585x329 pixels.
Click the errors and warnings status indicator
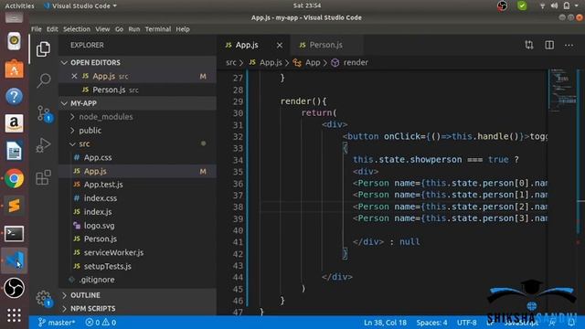coord(101,323)
